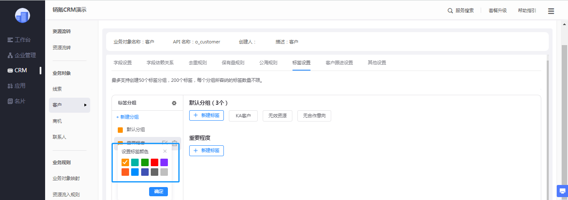Screen dimensions: 568x200
Task: Open 资源流转 menu item
Action: 62,48
